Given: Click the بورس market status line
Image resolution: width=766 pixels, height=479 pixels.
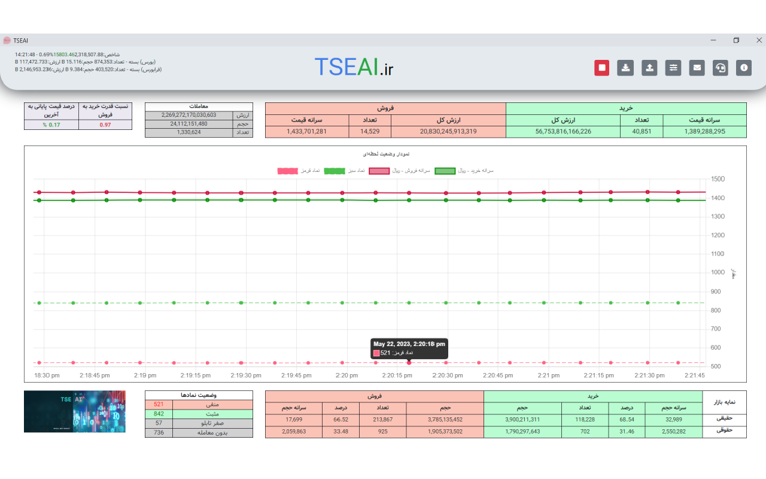Looking at the screenshot, I should (85, 62).
